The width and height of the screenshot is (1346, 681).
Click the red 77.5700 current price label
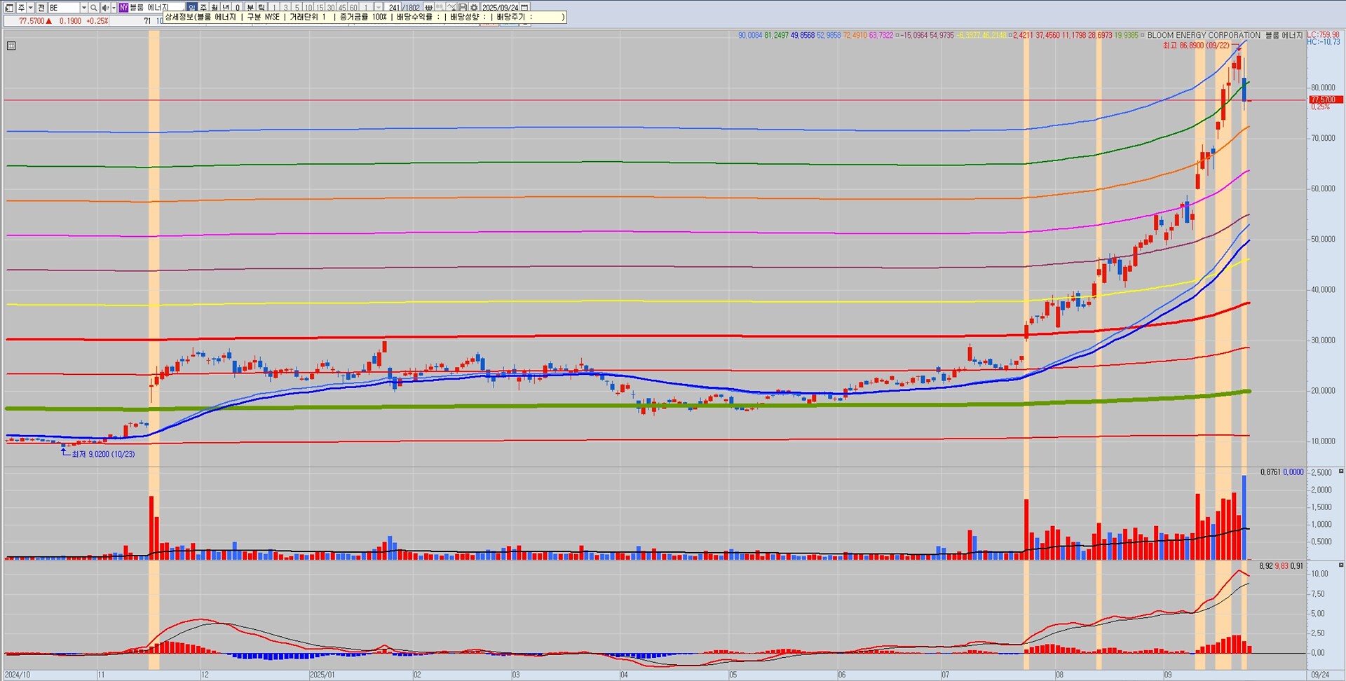[1326, 99]
